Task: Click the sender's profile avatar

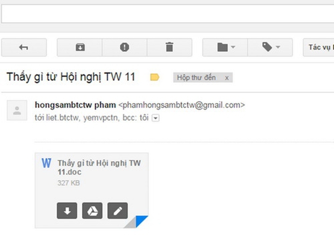Action: click(17, 111)
